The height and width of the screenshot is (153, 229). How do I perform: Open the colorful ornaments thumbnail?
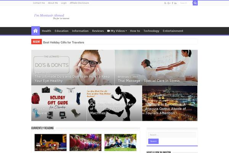85,142
